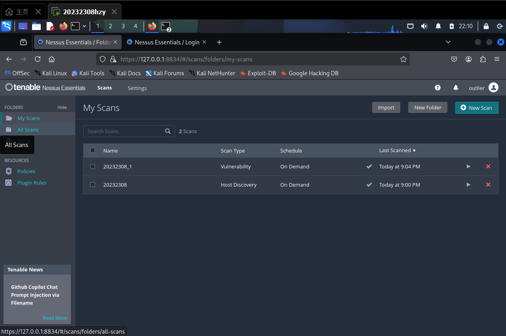Open the outlier user avatar icon
Screen dimensions: 506x336
pyautogui.click(x=493, y=88)
